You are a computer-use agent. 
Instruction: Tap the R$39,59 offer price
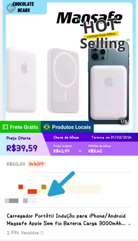(x=22, y=148)
